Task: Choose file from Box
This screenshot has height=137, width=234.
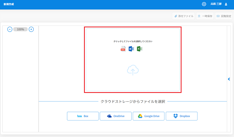Action: point(83,116)
